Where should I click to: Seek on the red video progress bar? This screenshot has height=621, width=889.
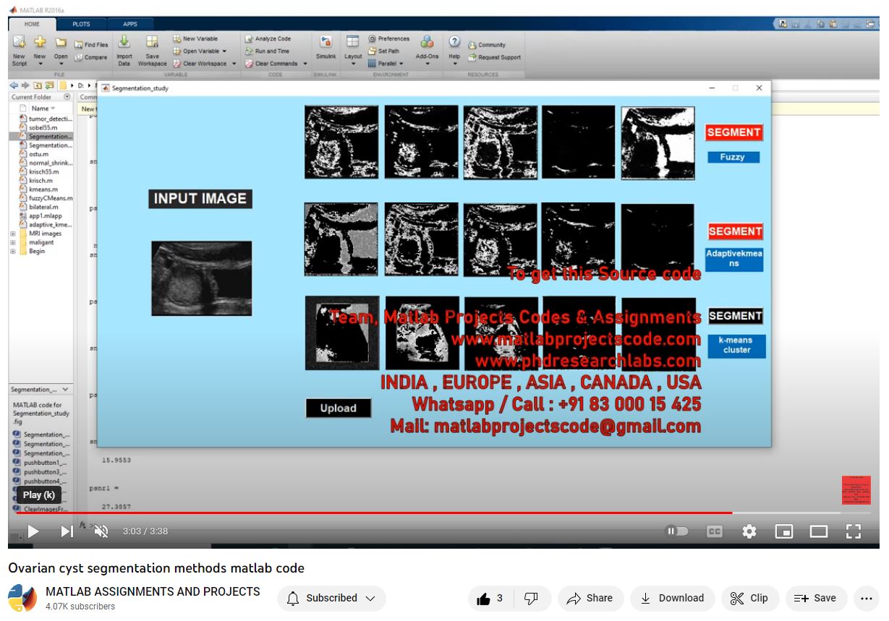(434, 513)
